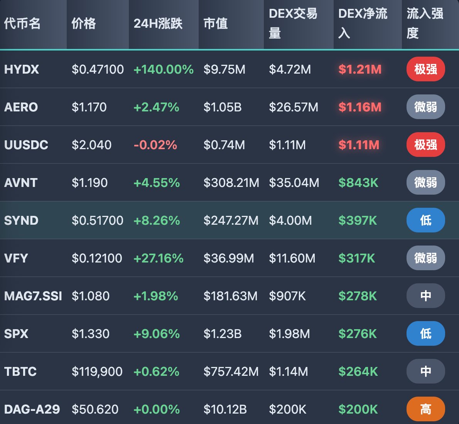Click the 极强 badge in HYDX row
Viewport: 459px width, 424px height.
tap(425, 69)
